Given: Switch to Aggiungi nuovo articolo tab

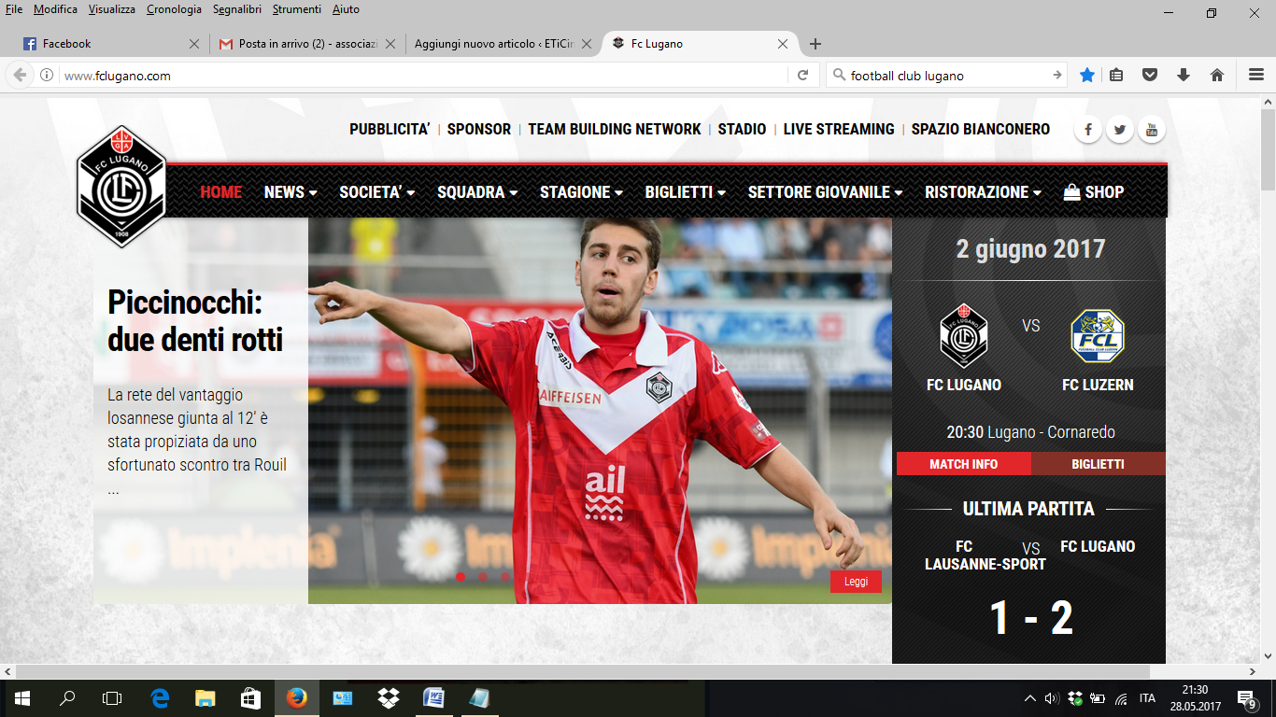Looking at the screenshot, I should [503, 44].
